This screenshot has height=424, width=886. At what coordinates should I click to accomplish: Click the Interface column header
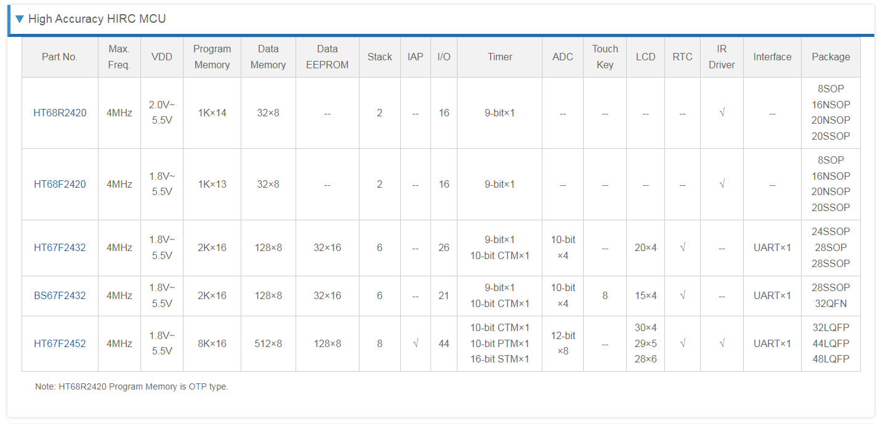tap(772, 57)
